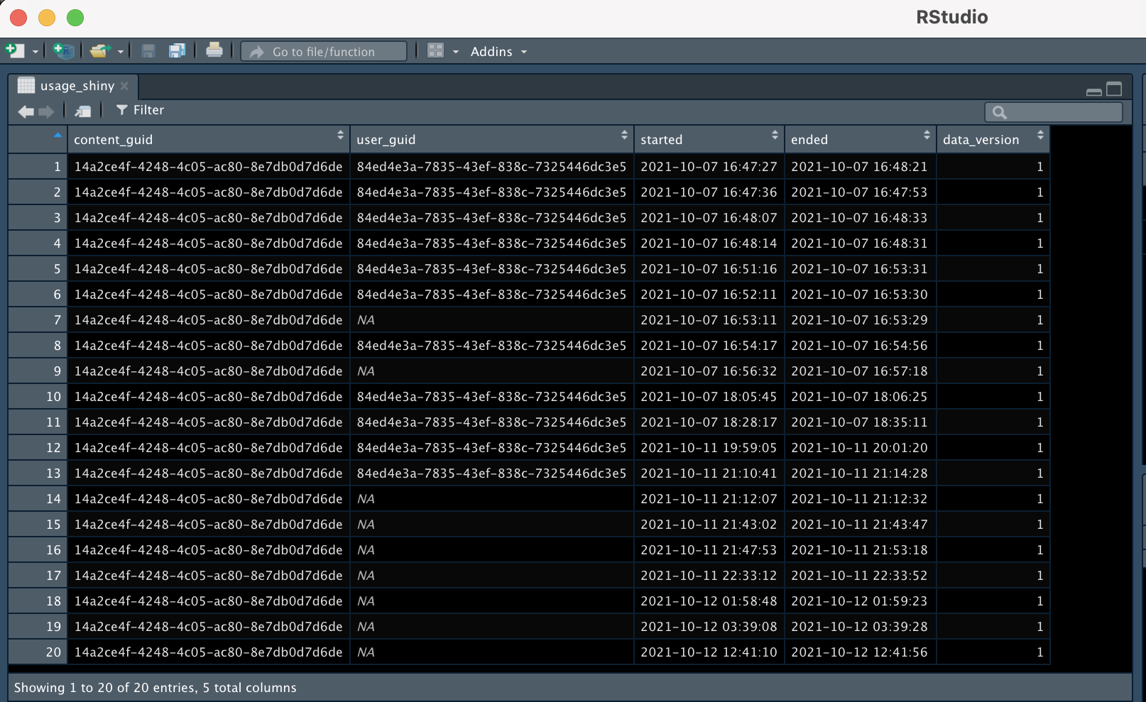Select the NA cell in row 7

(366, 320)
